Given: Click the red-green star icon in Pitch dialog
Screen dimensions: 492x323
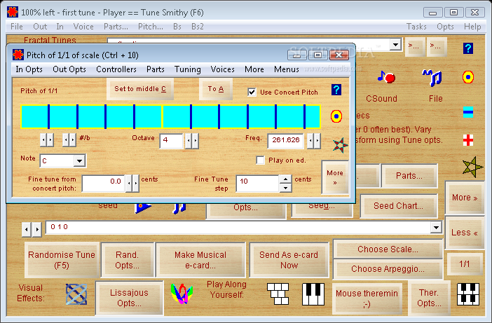Looking at the screenshot, I should [x=340, y=145].
